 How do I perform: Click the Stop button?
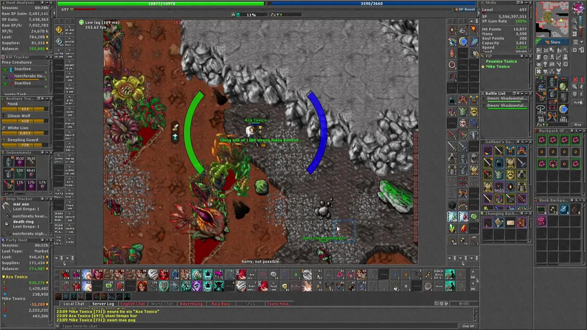tap(578, 125)
